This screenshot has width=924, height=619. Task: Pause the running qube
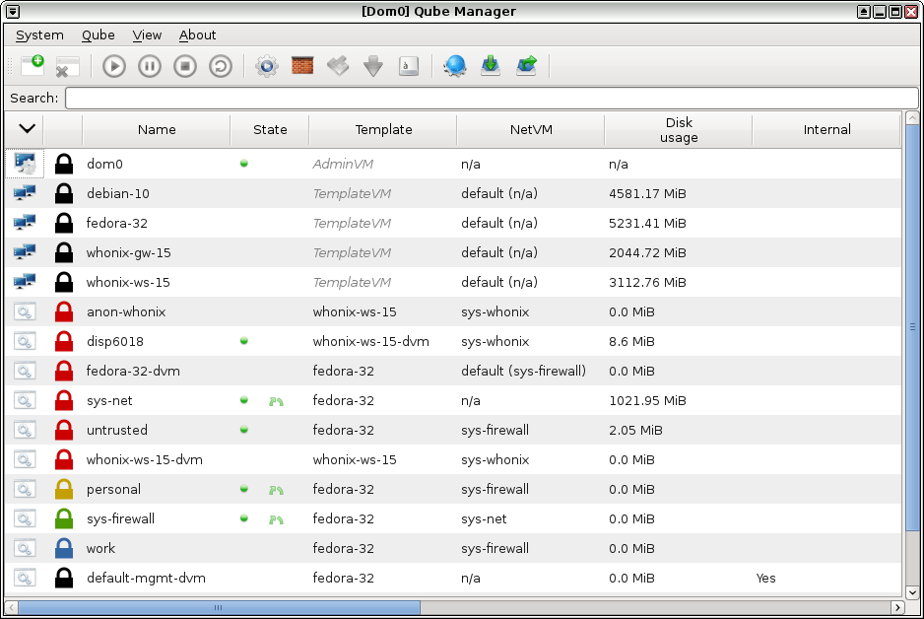tap(150, 66)
